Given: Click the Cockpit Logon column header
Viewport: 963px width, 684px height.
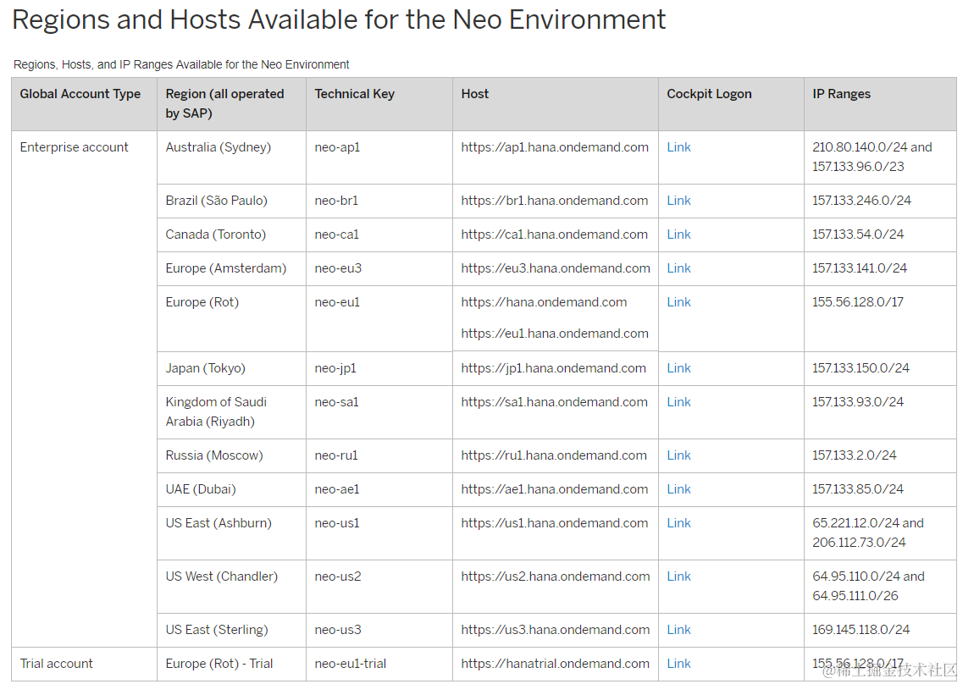Looking at the screenshot, I should pos(709,94).
